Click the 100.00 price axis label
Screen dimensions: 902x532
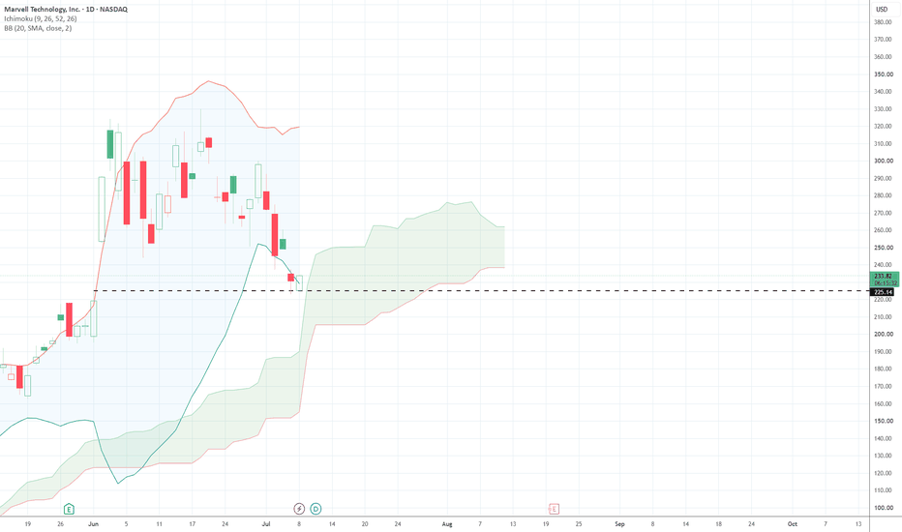884,508
